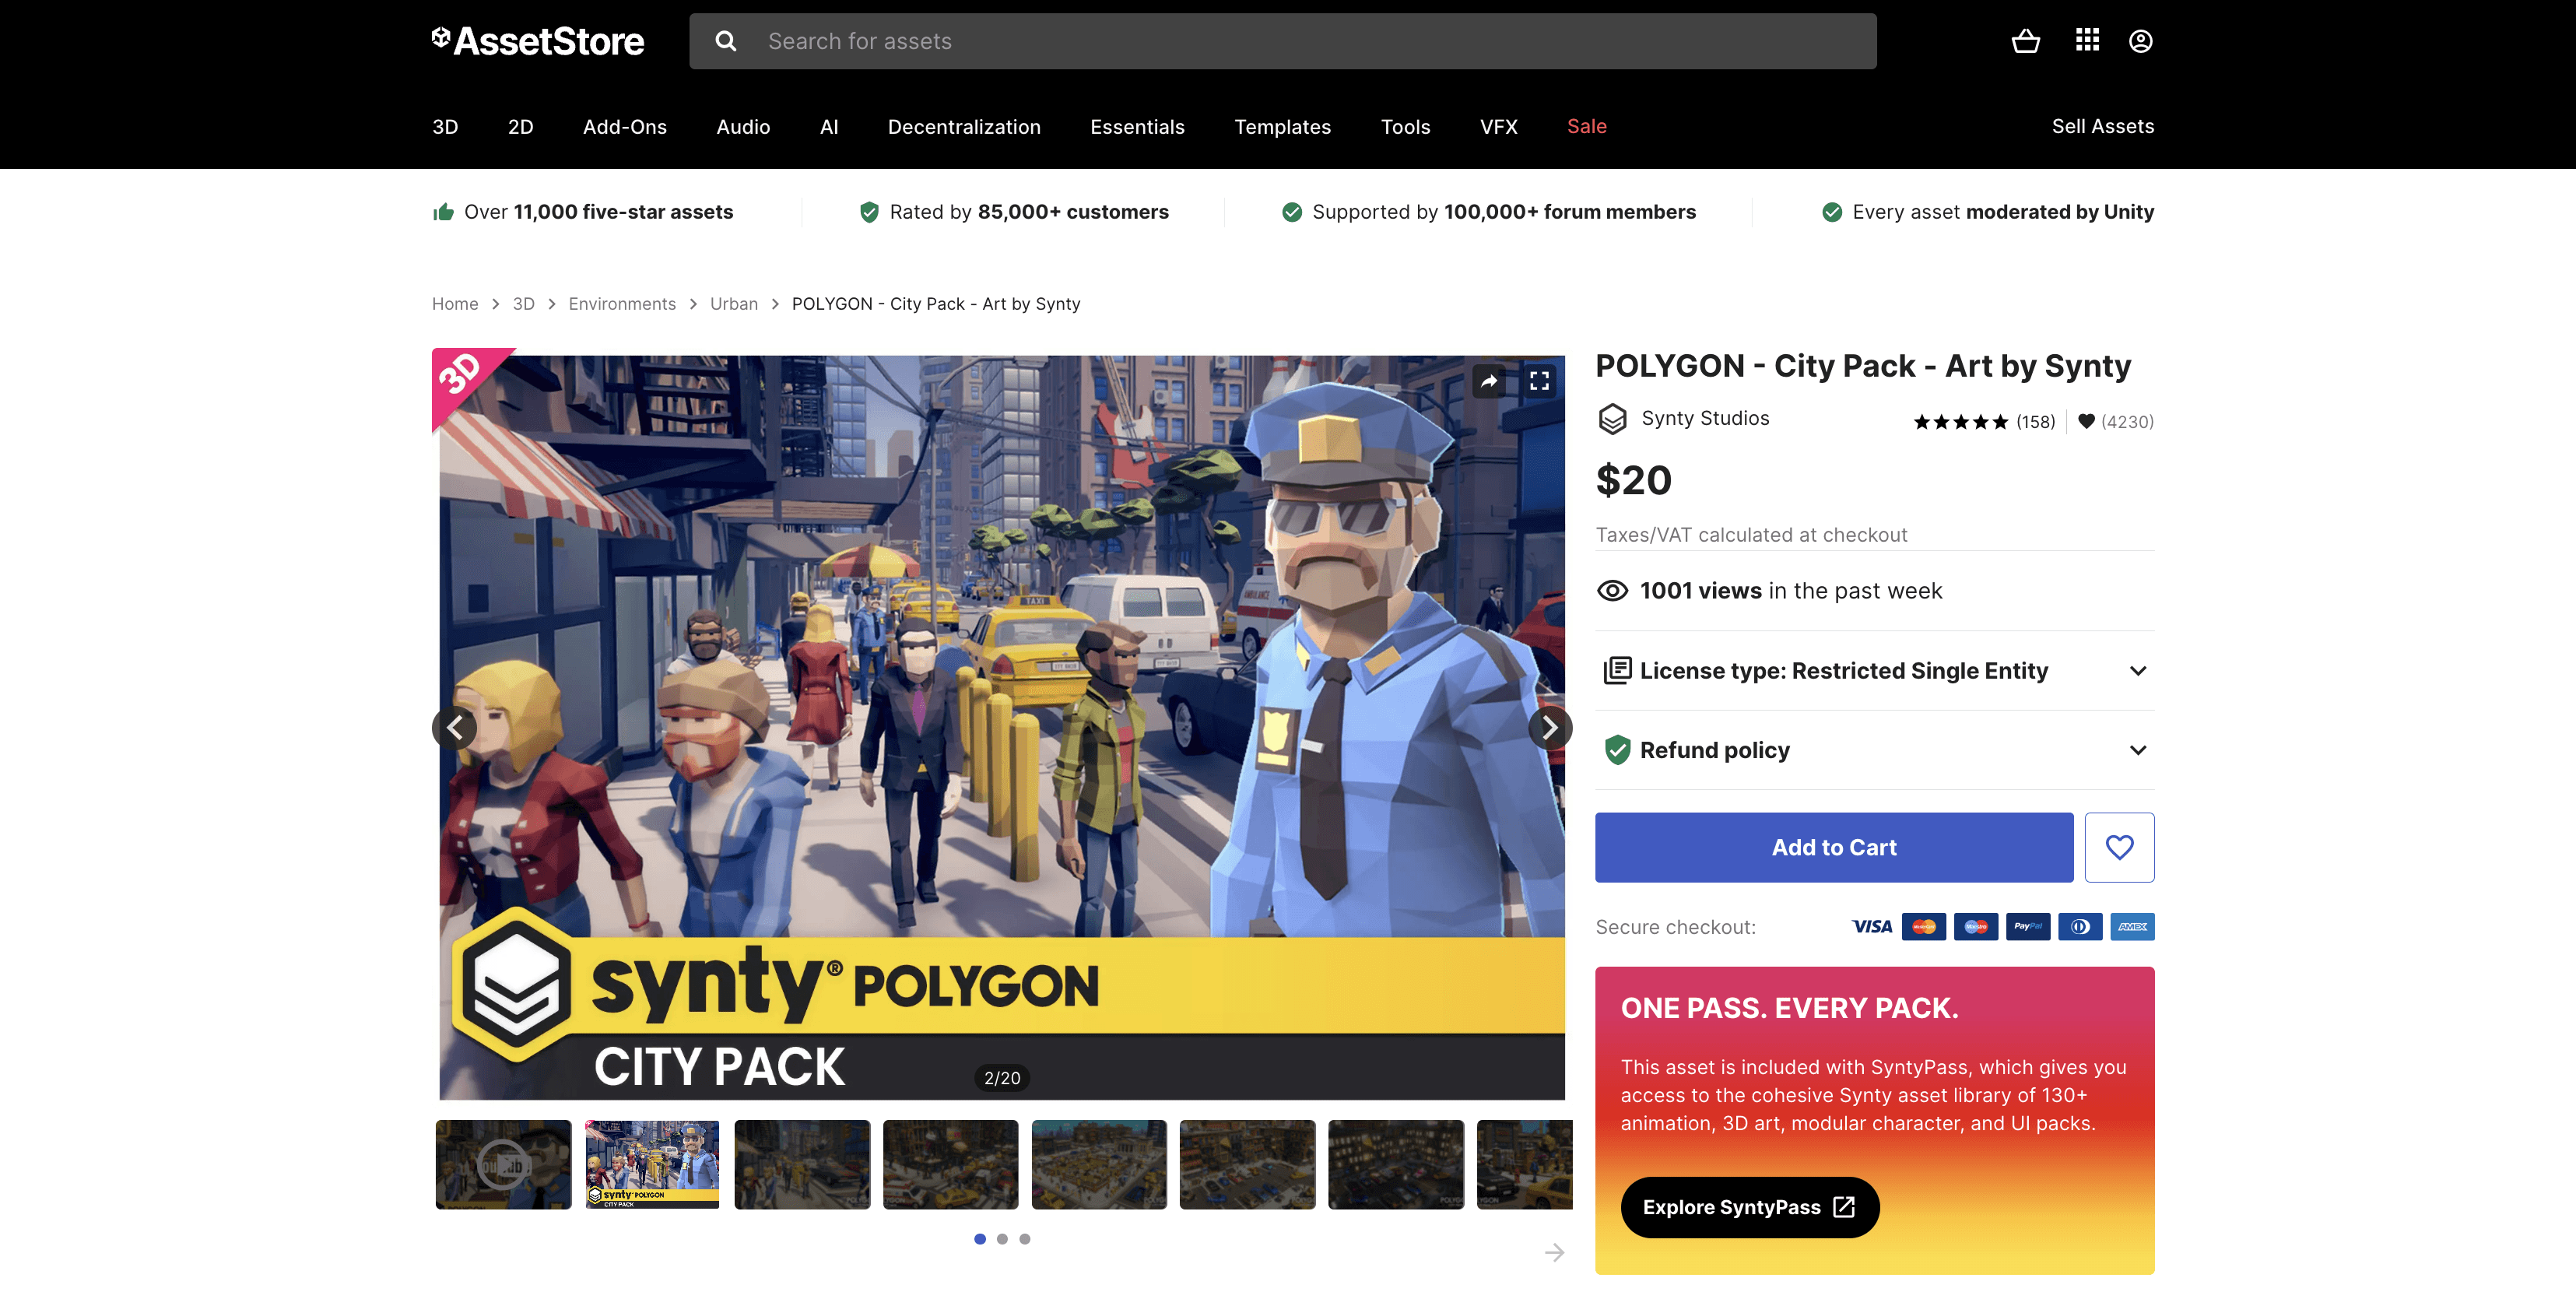This screenshot has height=1306, width=2576.
Task: Click the AMEX payment icon
Action: tap(2132, 927)
